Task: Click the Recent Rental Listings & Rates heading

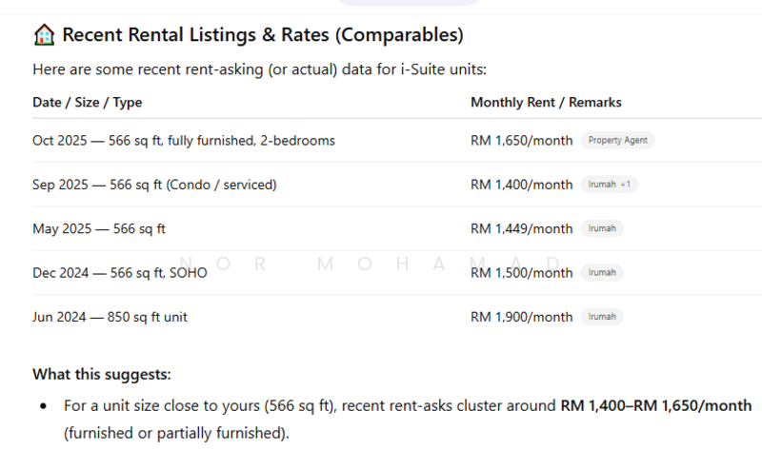Action: click(262, 36)
